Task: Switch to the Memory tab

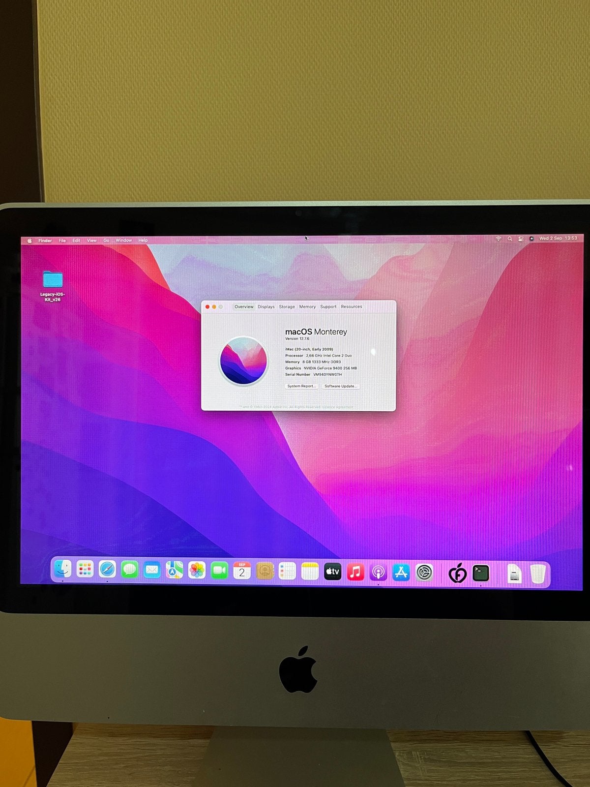Action: tap(307, 306)
